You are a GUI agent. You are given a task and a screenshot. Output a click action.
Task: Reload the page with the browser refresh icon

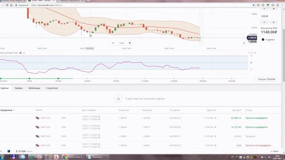(x=7, y=5)
